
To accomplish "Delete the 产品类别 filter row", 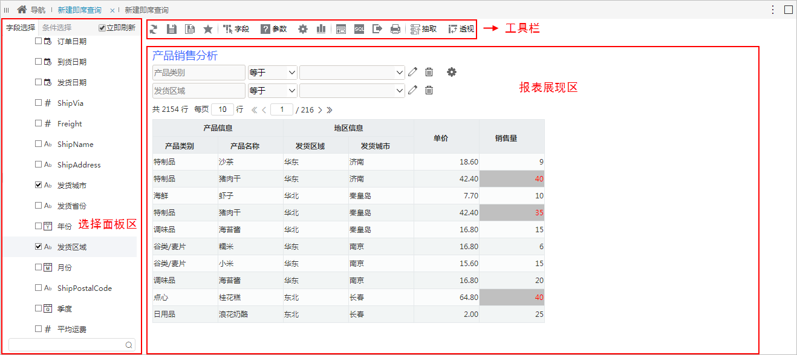I will tap(429, 72).
